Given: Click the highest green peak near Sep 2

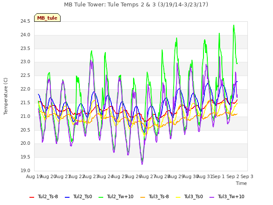Looking at the screenshot, I should pos(234,26).
